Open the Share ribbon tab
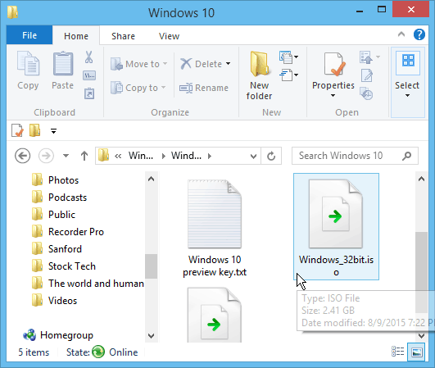Screen dimensions: 435x368 (x=123, y=36)
